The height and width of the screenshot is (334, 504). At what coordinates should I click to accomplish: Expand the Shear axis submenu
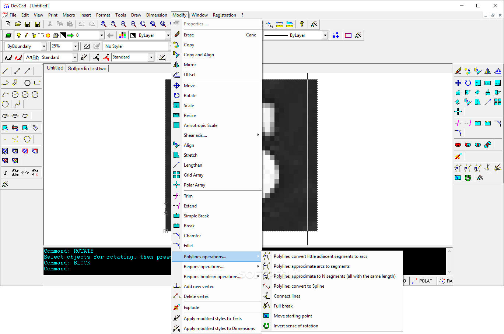click(x=217, y=135)
